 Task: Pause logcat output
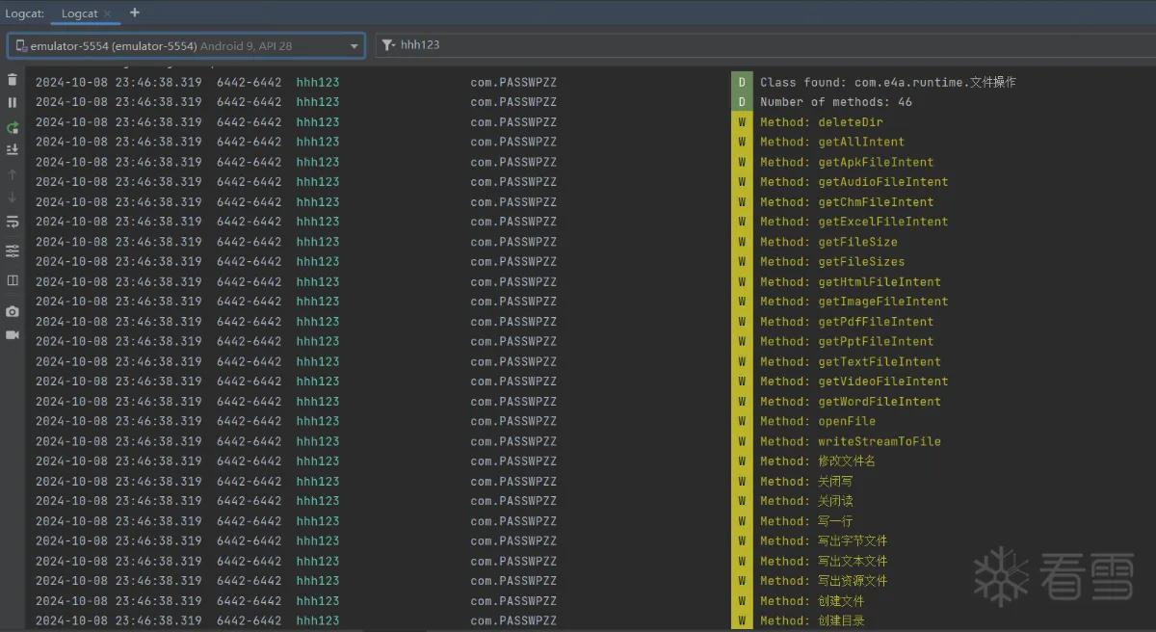click(x=13, y=102)
